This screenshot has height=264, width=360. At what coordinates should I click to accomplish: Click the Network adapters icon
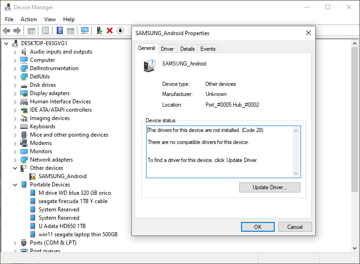24,160
